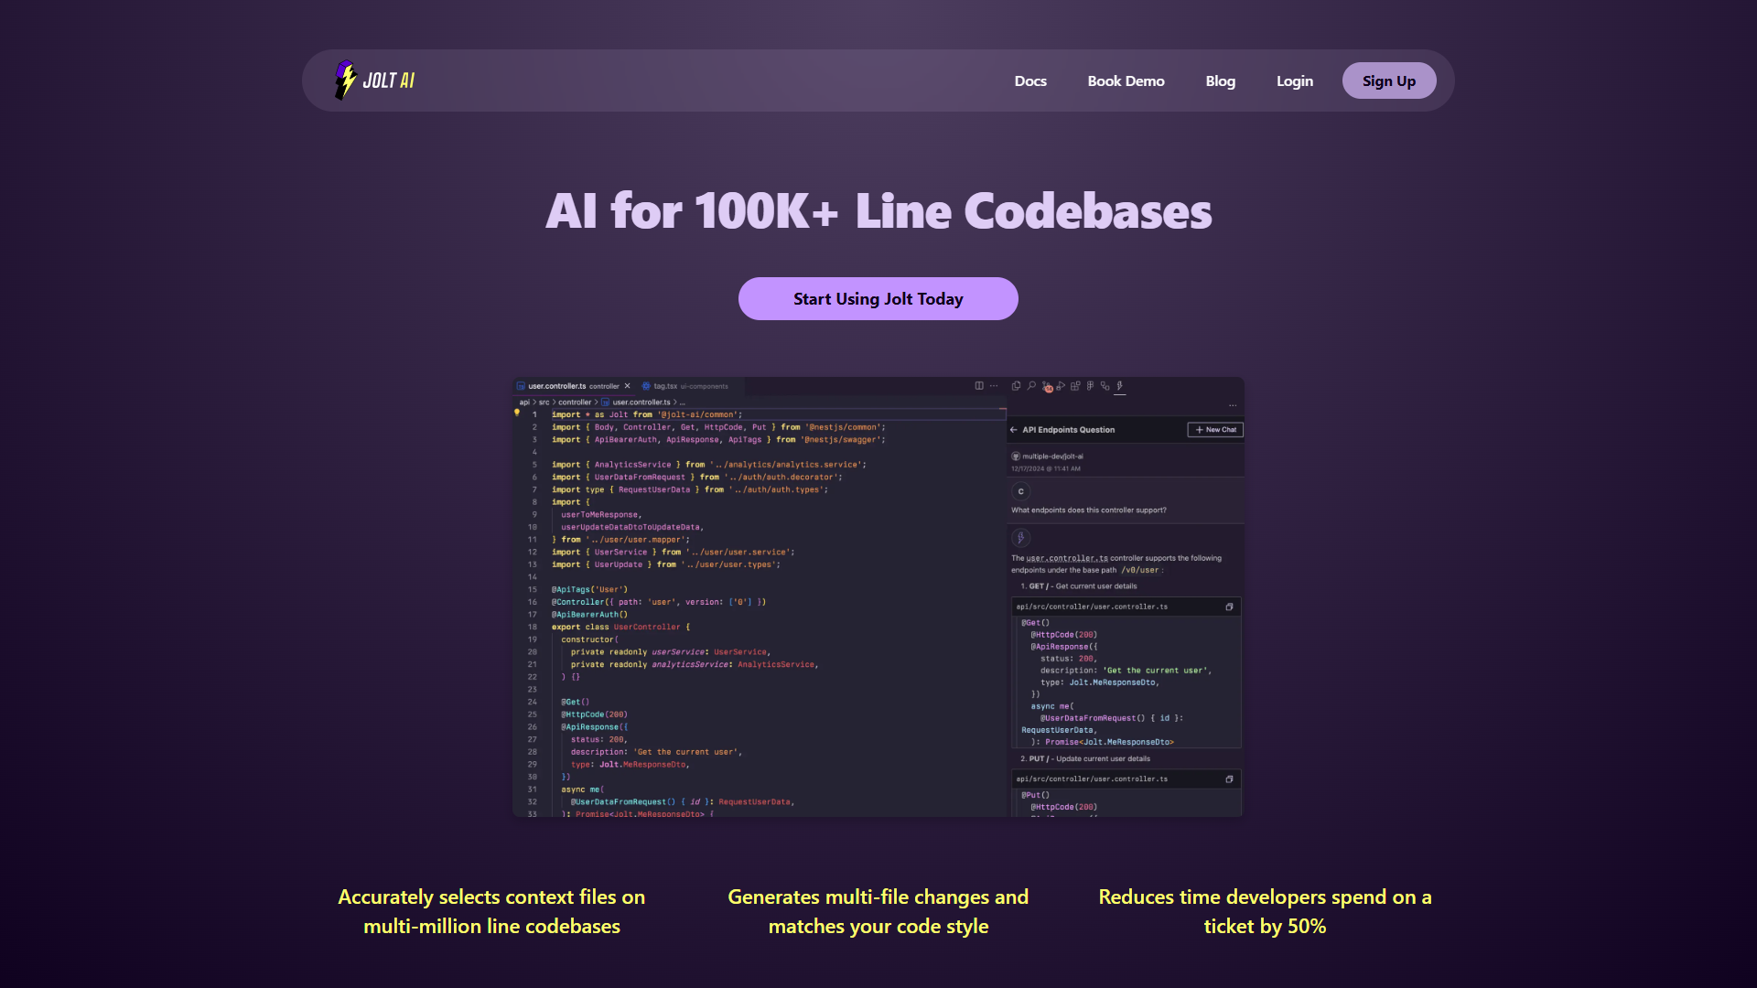
Task: Click the split editor icon
Action: coord(979,386)
